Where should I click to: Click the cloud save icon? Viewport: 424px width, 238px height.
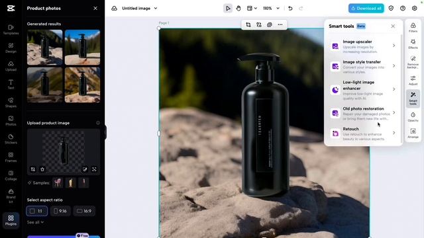[114, 9]
